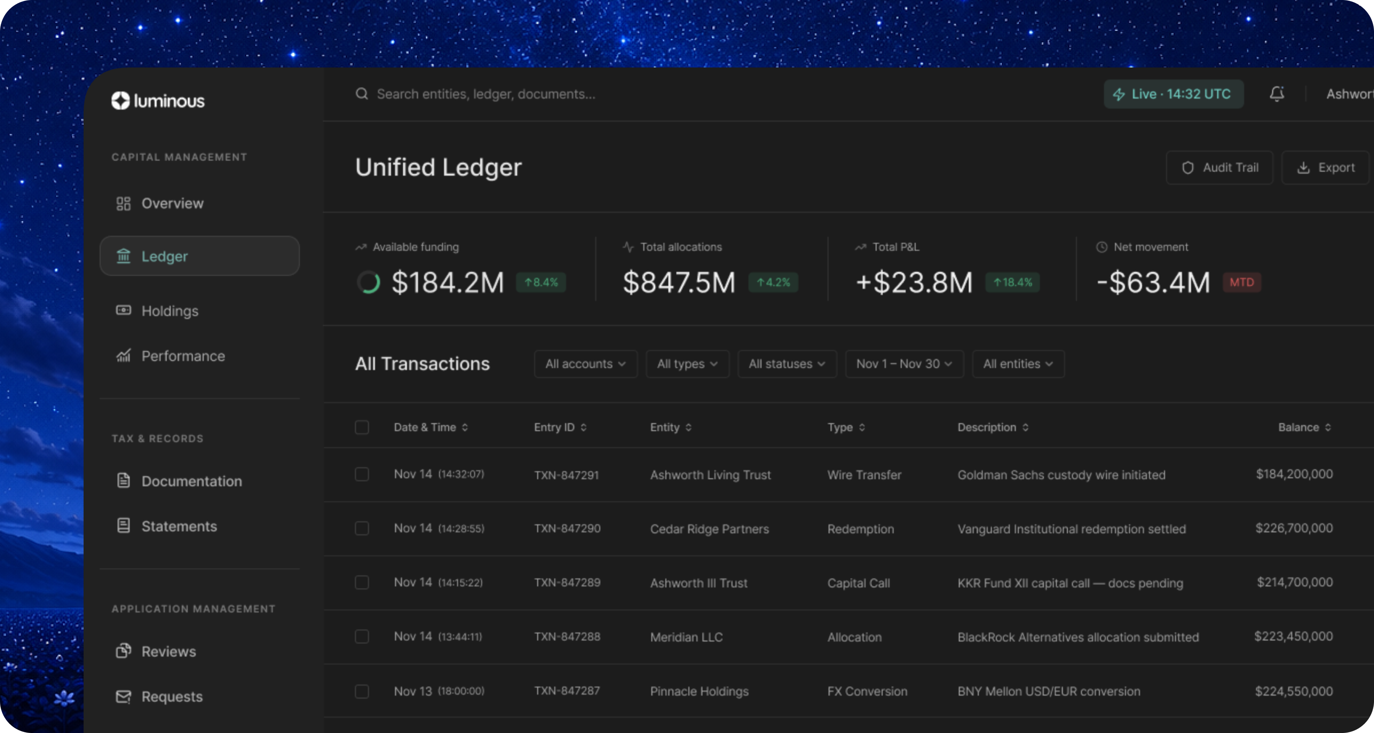The image size is (1374, 733).
Task: Open the Nov 1 – Nov 30 date dropdown
Action: click(904, 364)
